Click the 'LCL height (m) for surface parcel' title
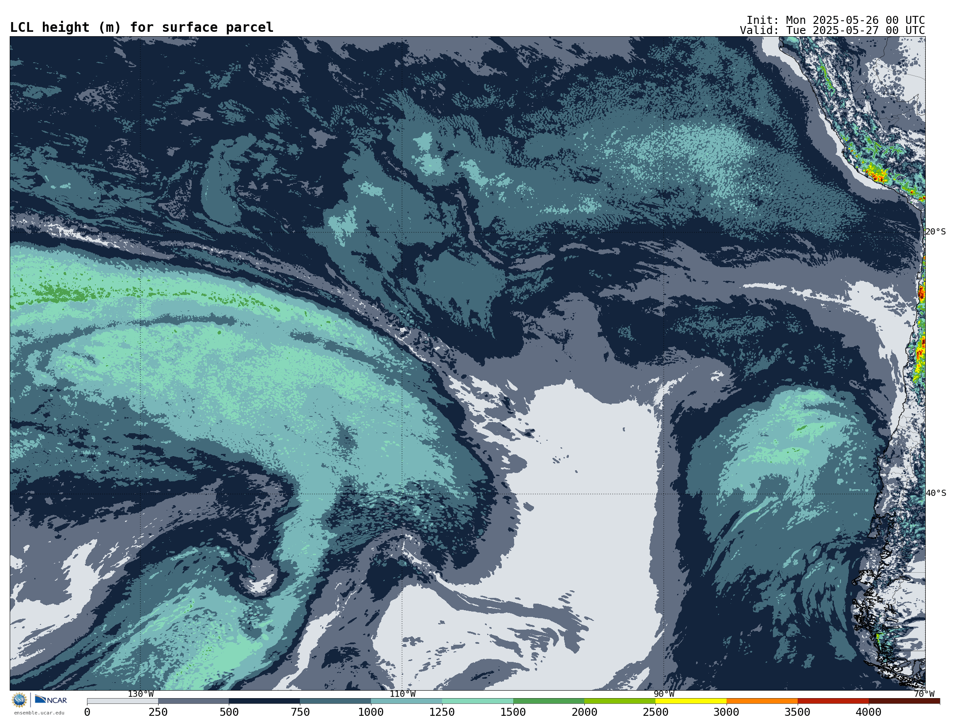Viewport: 954px width, 718px height. 142,27
